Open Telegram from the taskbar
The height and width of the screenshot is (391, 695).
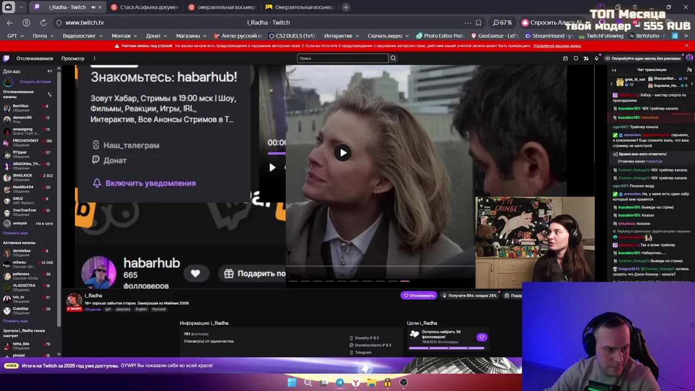coord(340,382)
